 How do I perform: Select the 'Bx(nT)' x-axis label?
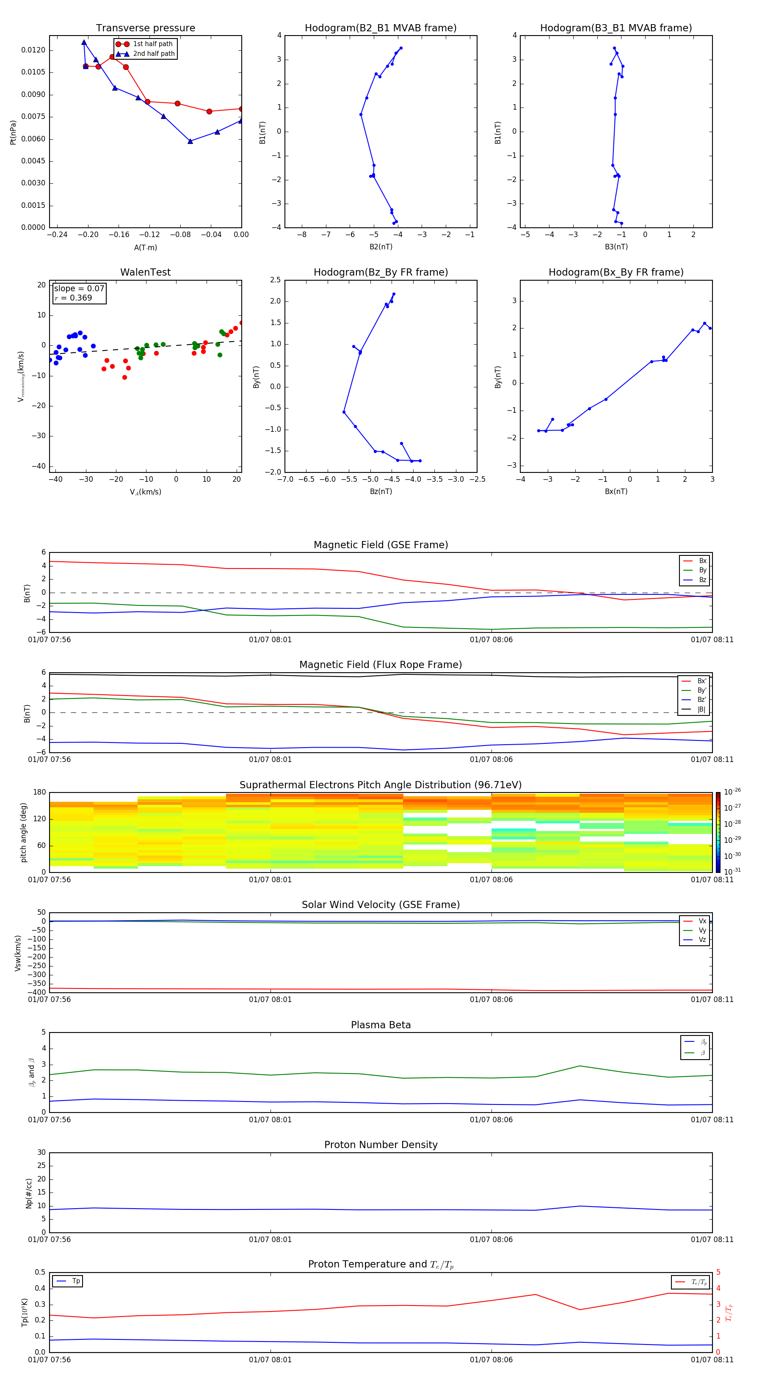tap(616, 491)
